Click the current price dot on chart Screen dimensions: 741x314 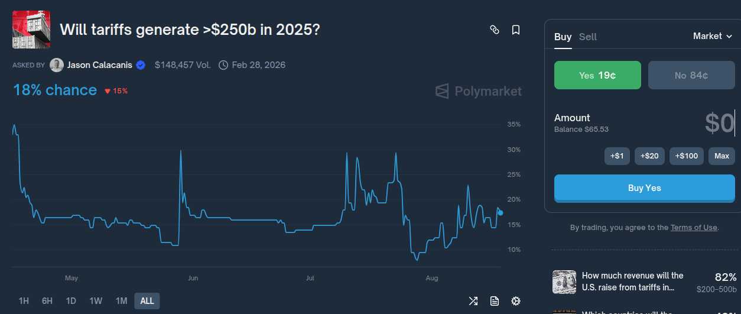(500, 213)
